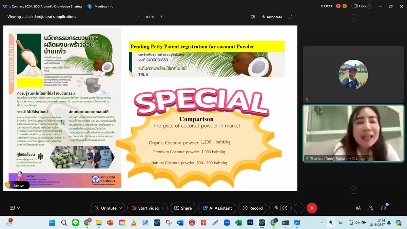Open the Chat panel
Screen dimensions: 407x229
pos(384,208)
